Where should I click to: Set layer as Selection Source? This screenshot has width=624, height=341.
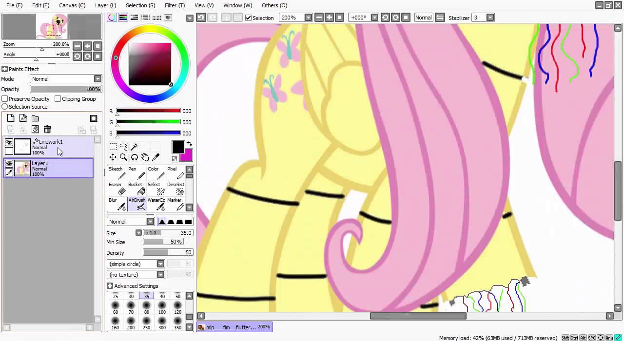tap(4, 107)
